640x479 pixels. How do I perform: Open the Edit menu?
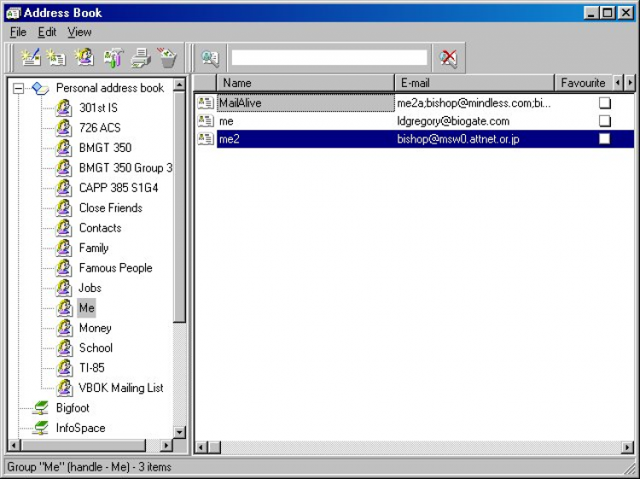tap(47, 32)
